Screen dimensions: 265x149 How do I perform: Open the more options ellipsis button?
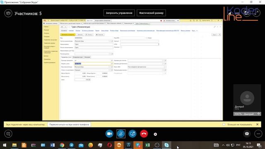(x=258, y=134)
